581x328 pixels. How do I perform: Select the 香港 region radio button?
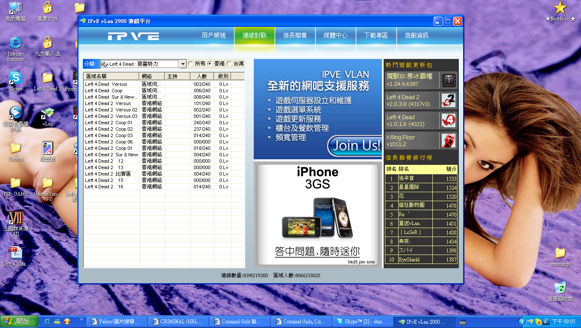[210, 64]
